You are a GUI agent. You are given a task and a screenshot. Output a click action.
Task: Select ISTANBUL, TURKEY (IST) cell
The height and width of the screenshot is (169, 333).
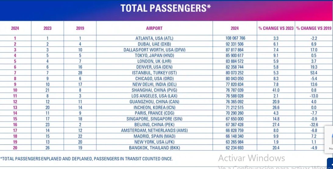click(x=154, y=73)
